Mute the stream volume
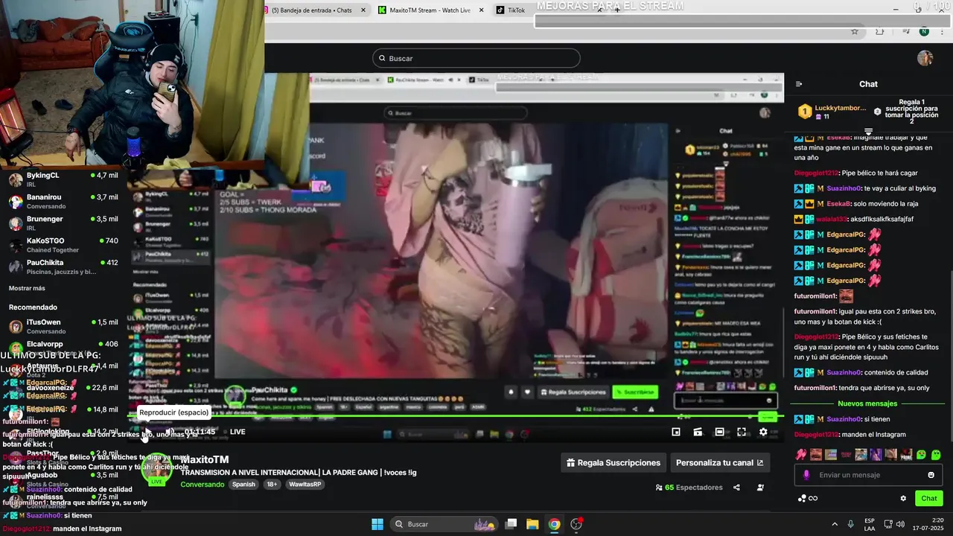 pyautogui.click(x=170, y=432)
